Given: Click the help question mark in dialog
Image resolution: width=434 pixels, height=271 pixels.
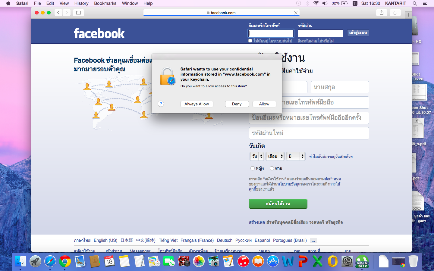Looking at the screenshot, I should [x=161, y=104].
